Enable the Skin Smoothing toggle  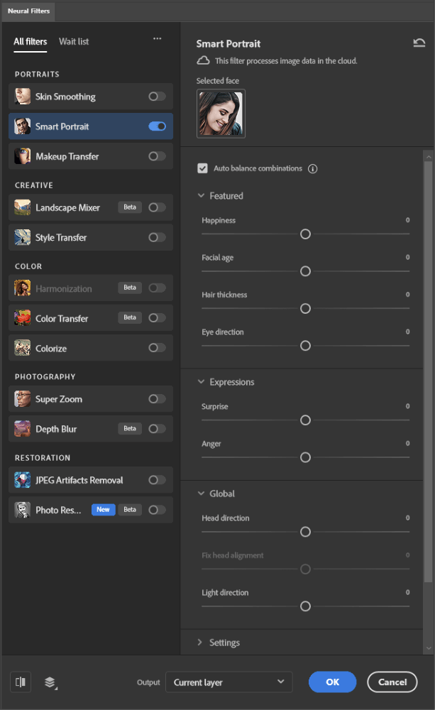(x=158, y=97)
